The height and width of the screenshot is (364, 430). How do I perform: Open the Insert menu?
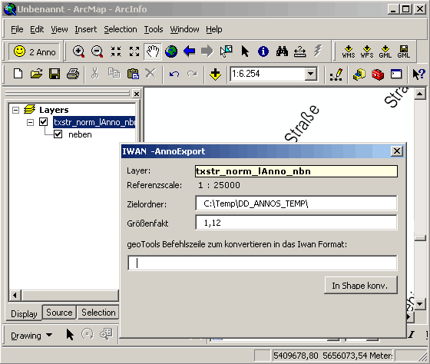tap(85, 29)
